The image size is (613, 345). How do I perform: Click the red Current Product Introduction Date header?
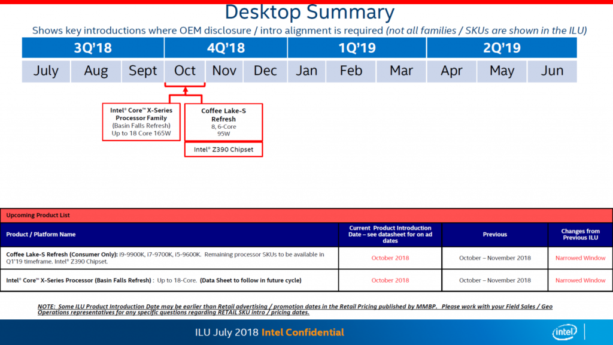(x=390, y=234)
